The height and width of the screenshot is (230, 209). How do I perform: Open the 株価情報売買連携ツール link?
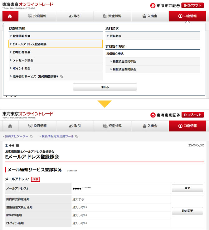57,137
